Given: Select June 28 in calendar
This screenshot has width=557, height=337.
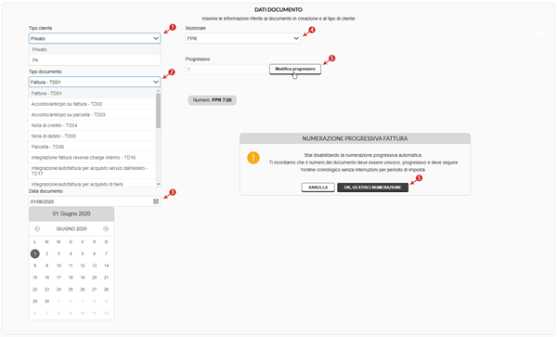Looking at the screenshot, I should (x=106, y=290).
